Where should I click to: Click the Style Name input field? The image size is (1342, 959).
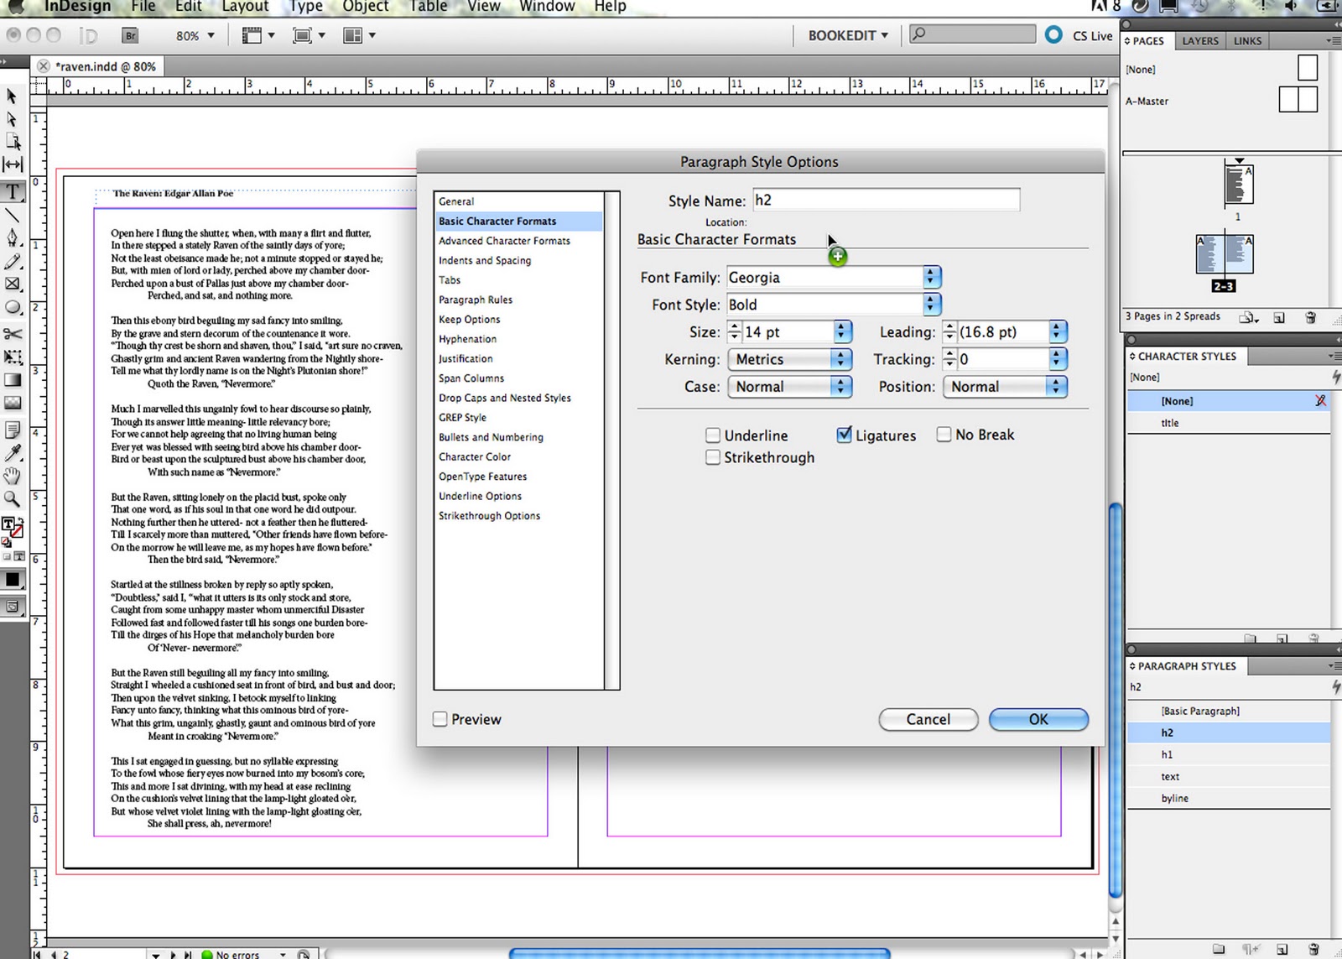pos(886,200)
